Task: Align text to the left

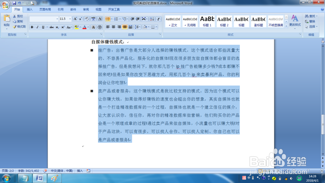Action: pyautogui.click(x=108, y=27)
